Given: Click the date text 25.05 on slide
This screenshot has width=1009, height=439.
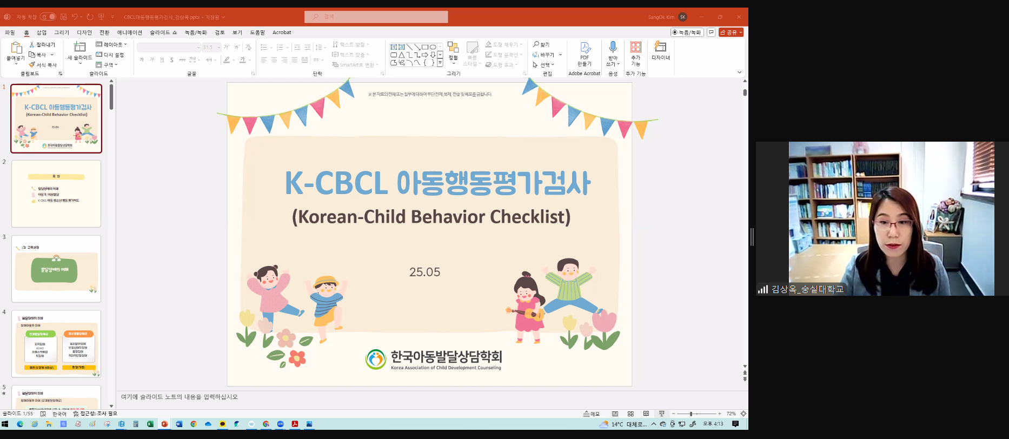Looking at the screenshot, I should (x=424, y=272).
